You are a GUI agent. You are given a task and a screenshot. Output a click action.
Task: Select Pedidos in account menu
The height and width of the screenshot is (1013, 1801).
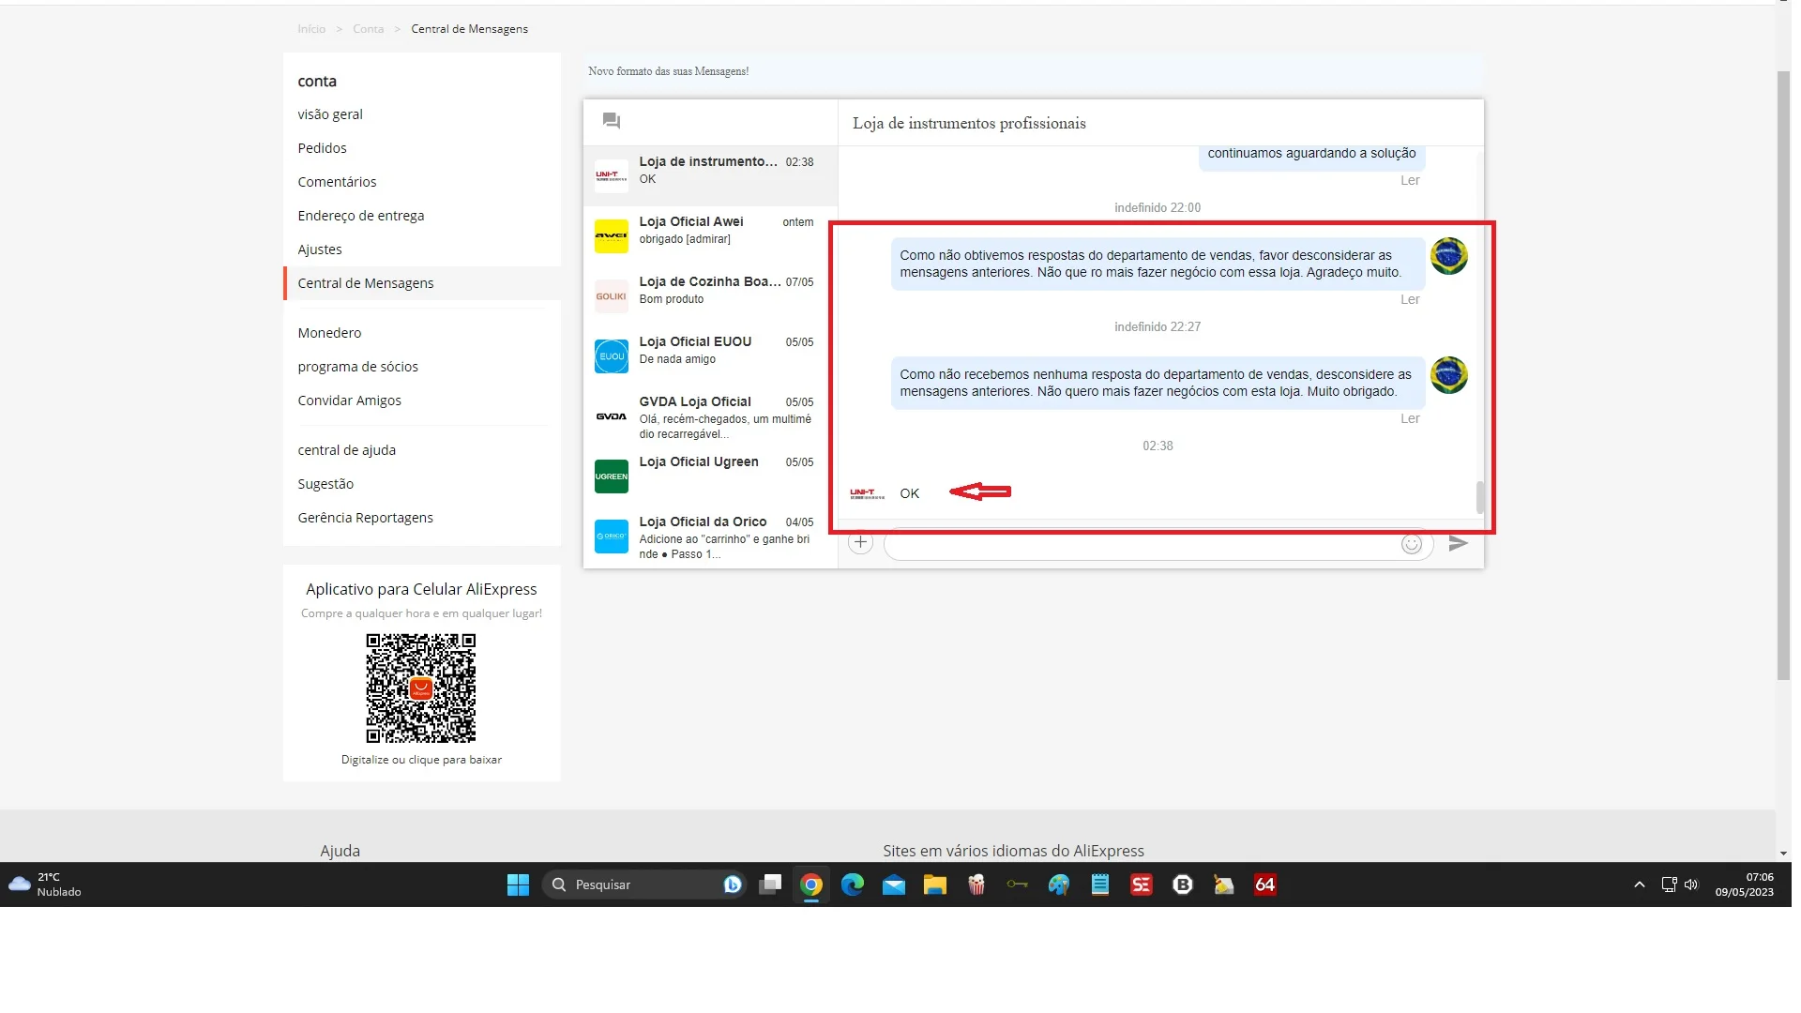322,148
